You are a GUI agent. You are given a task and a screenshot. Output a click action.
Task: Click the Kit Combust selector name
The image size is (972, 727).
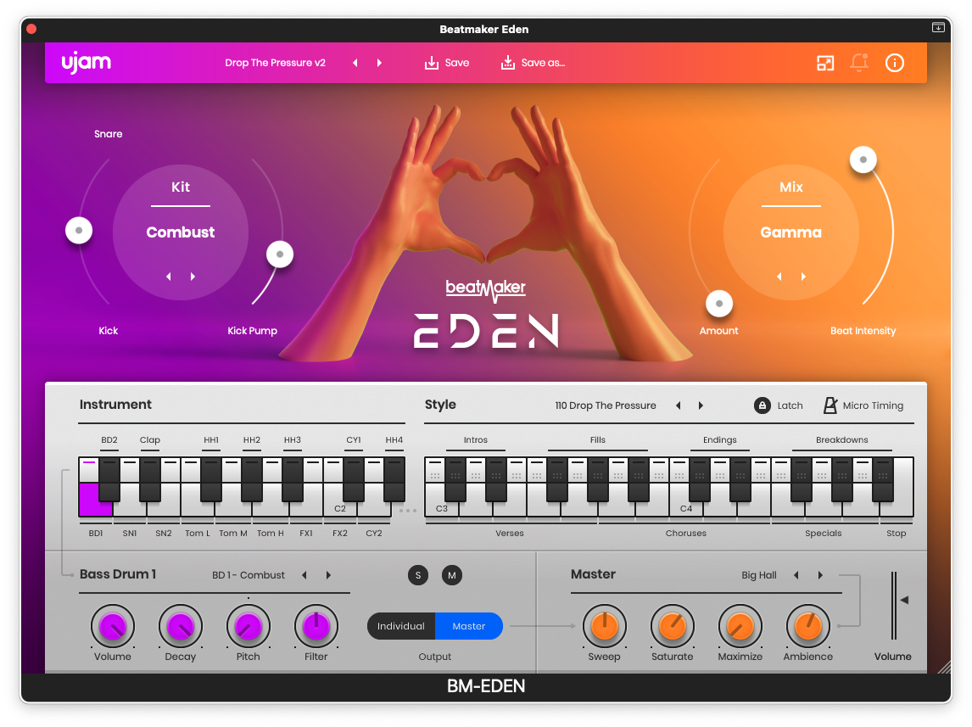point(181,232)
